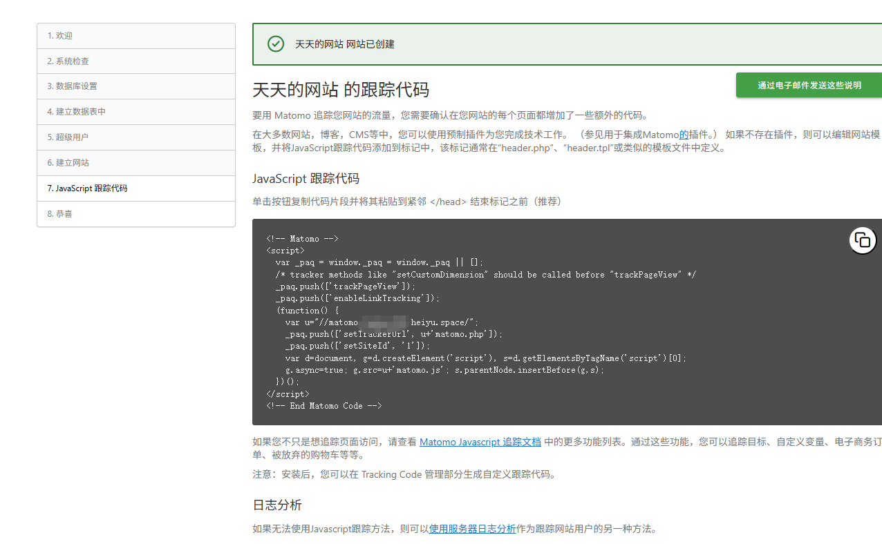The image size is (882, 544).
Task: Open the 的 integration plugins link
Action: coord(684,135)
